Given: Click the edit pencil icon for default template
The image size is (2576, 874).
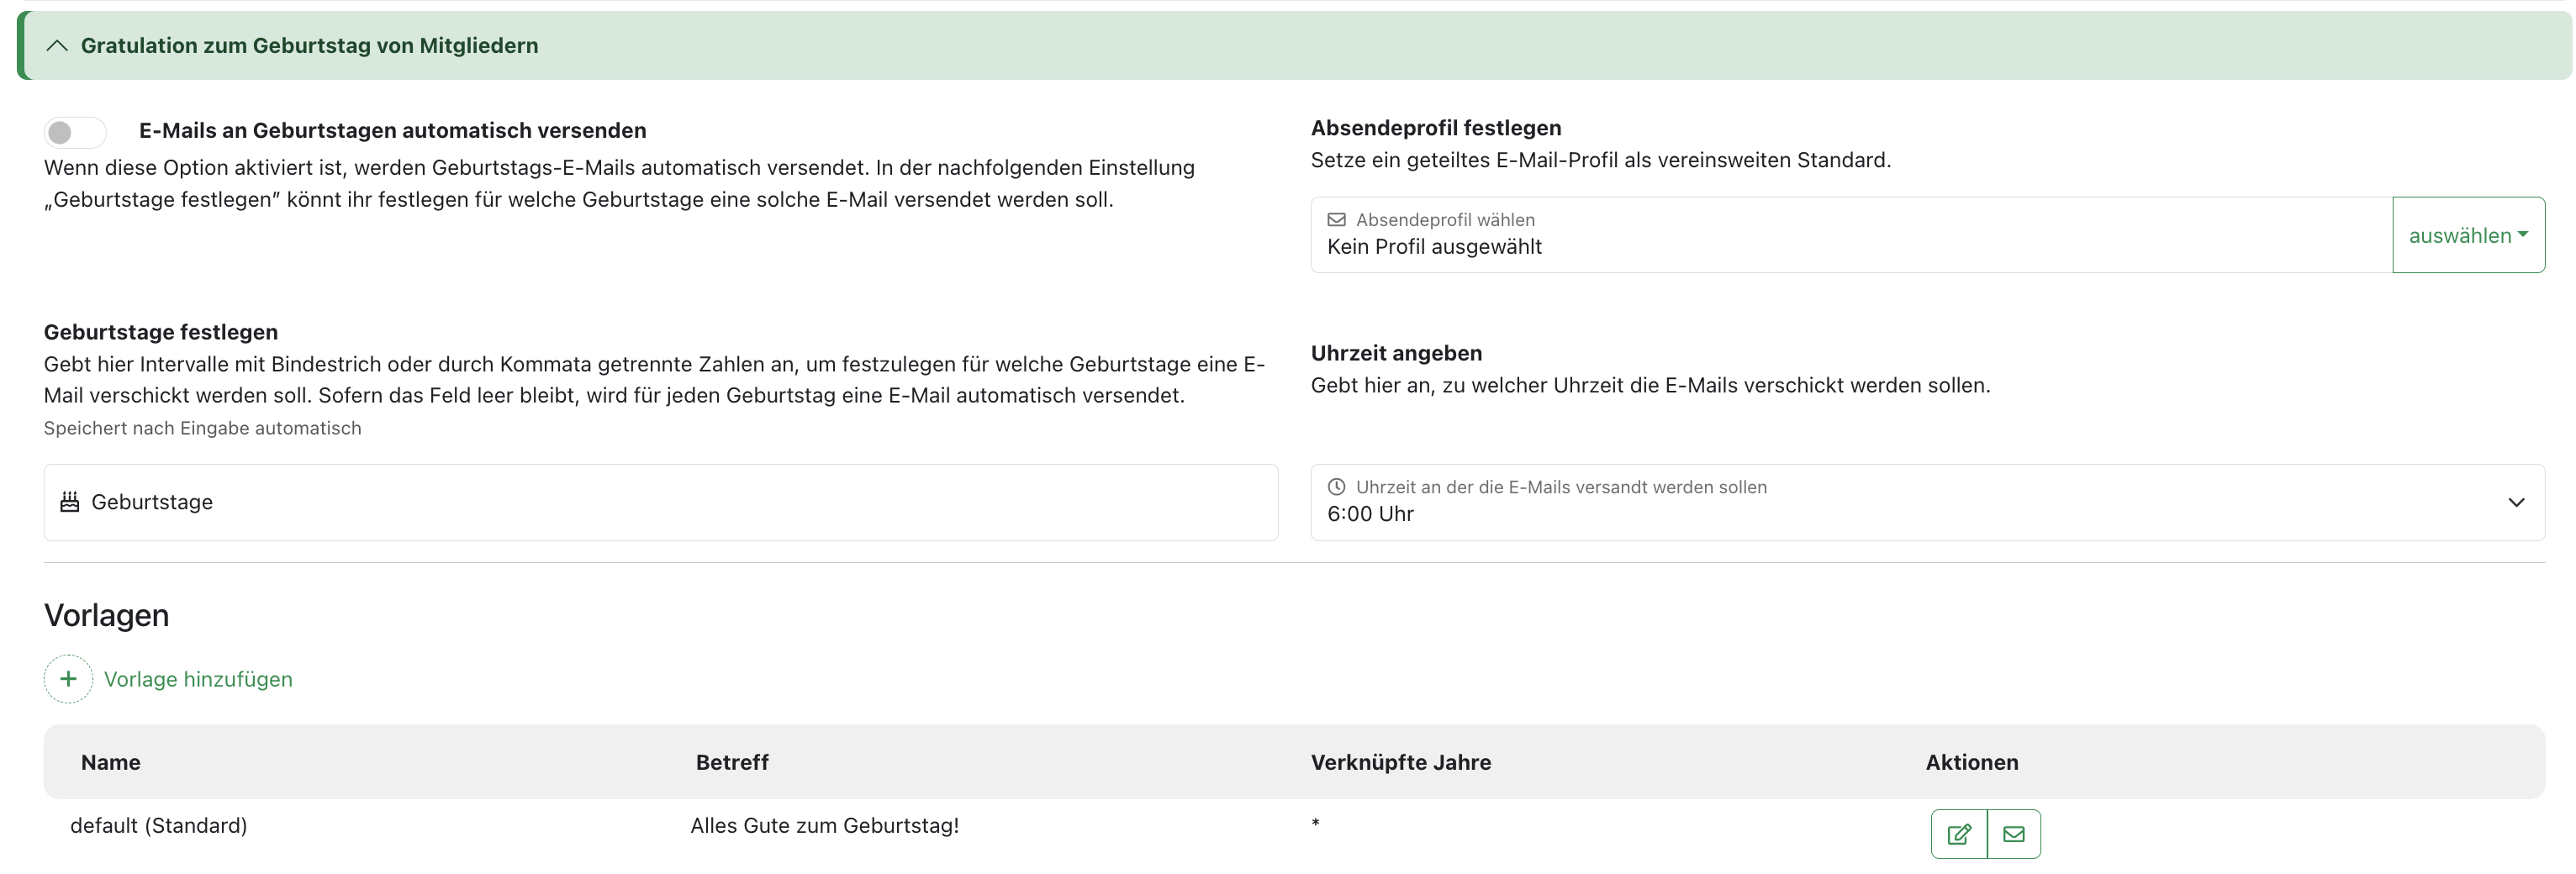Looking at the screenshot, I should click(1958, 833).
